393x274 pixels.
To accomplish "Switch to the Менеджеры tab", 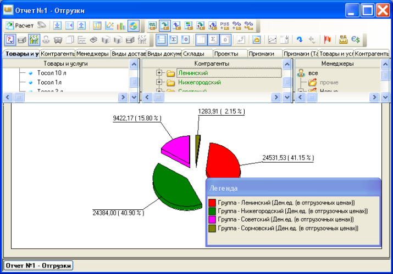I will (x=92, y=54).
